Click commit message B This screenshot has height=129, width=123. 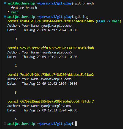pyautogui.click(x=16, y=93)
